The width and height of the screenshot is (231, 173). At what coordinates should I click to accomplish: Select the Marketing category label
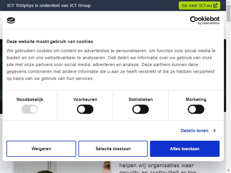[x=196, y=99]
